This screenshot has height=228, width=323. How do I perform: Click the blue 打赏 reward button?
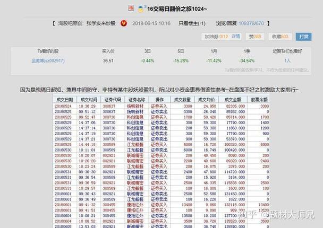point(303,37)
